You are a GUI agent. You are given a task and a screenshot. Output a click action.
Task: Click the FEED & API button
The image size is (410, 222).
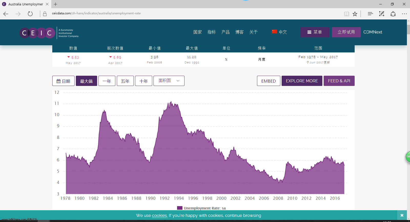click(x=339, y=81)
